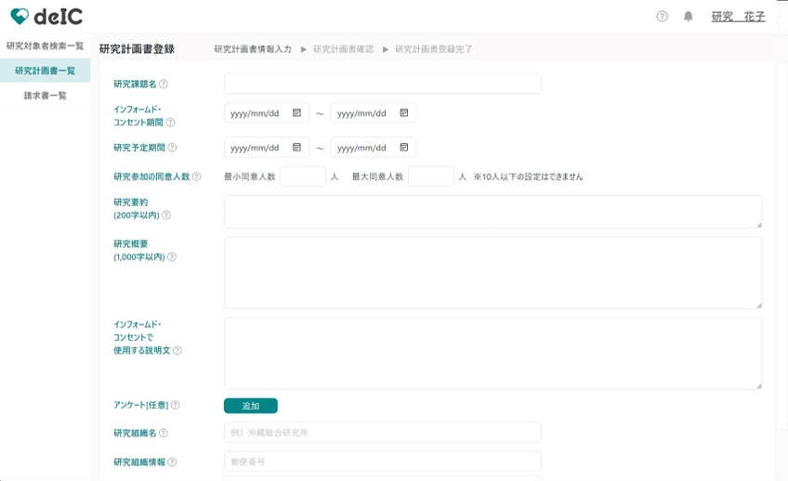Click the 研究計画書登録完了 breadcrumb step

tap(433, 49)
